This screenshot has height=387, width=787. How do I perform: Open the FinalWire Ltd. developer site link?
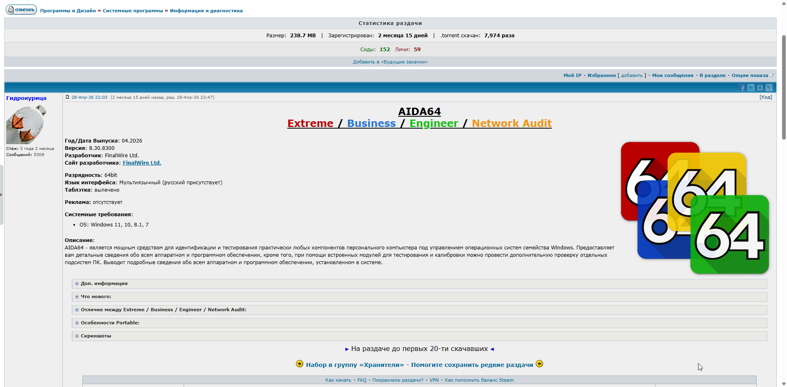[x=142, y=163]
